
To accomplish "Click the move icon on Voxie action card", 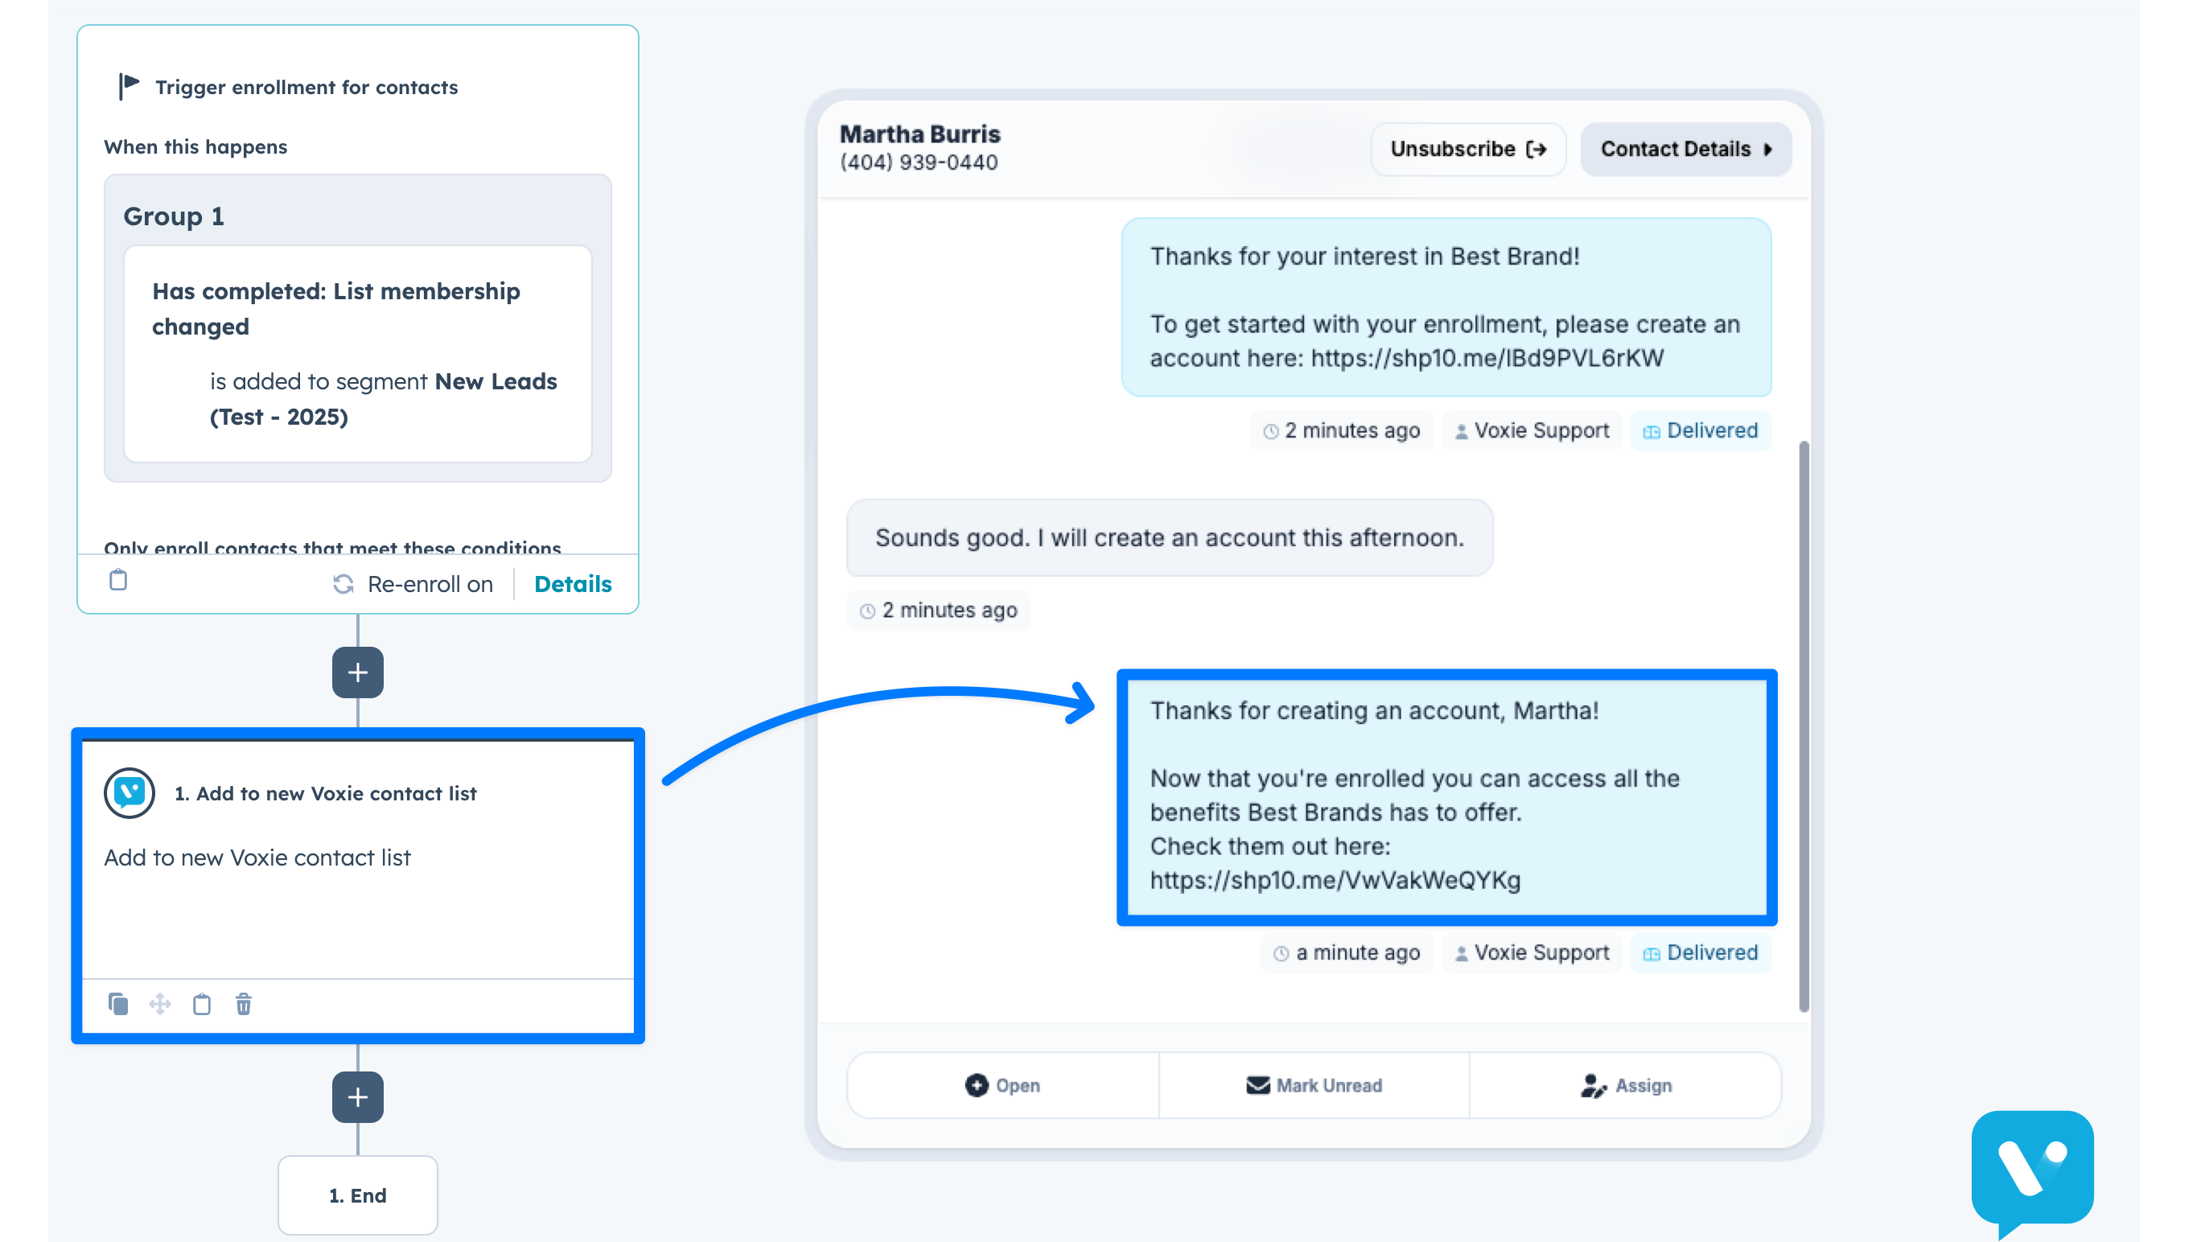I will point(159,1004).
